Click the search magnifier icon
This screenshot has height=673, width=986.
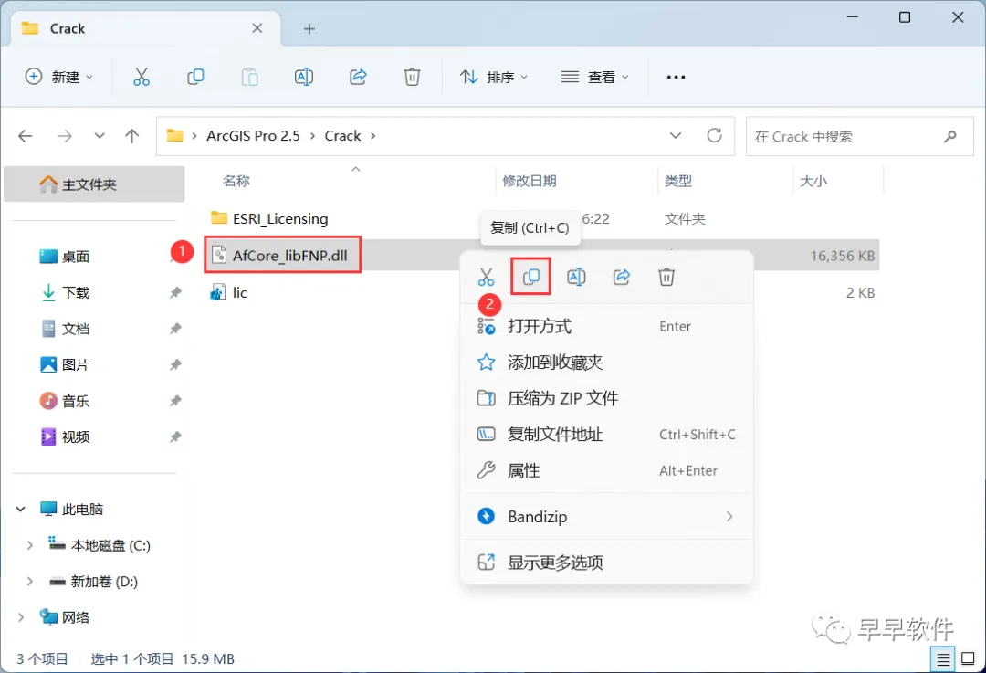(x=950, y=136)
